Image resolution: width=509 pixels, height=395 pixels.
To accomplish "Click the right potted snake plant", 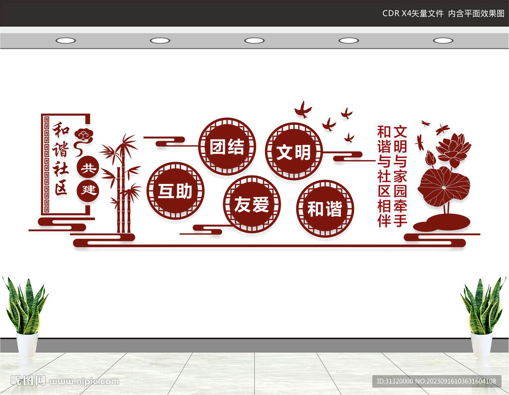I will [483, 316].
